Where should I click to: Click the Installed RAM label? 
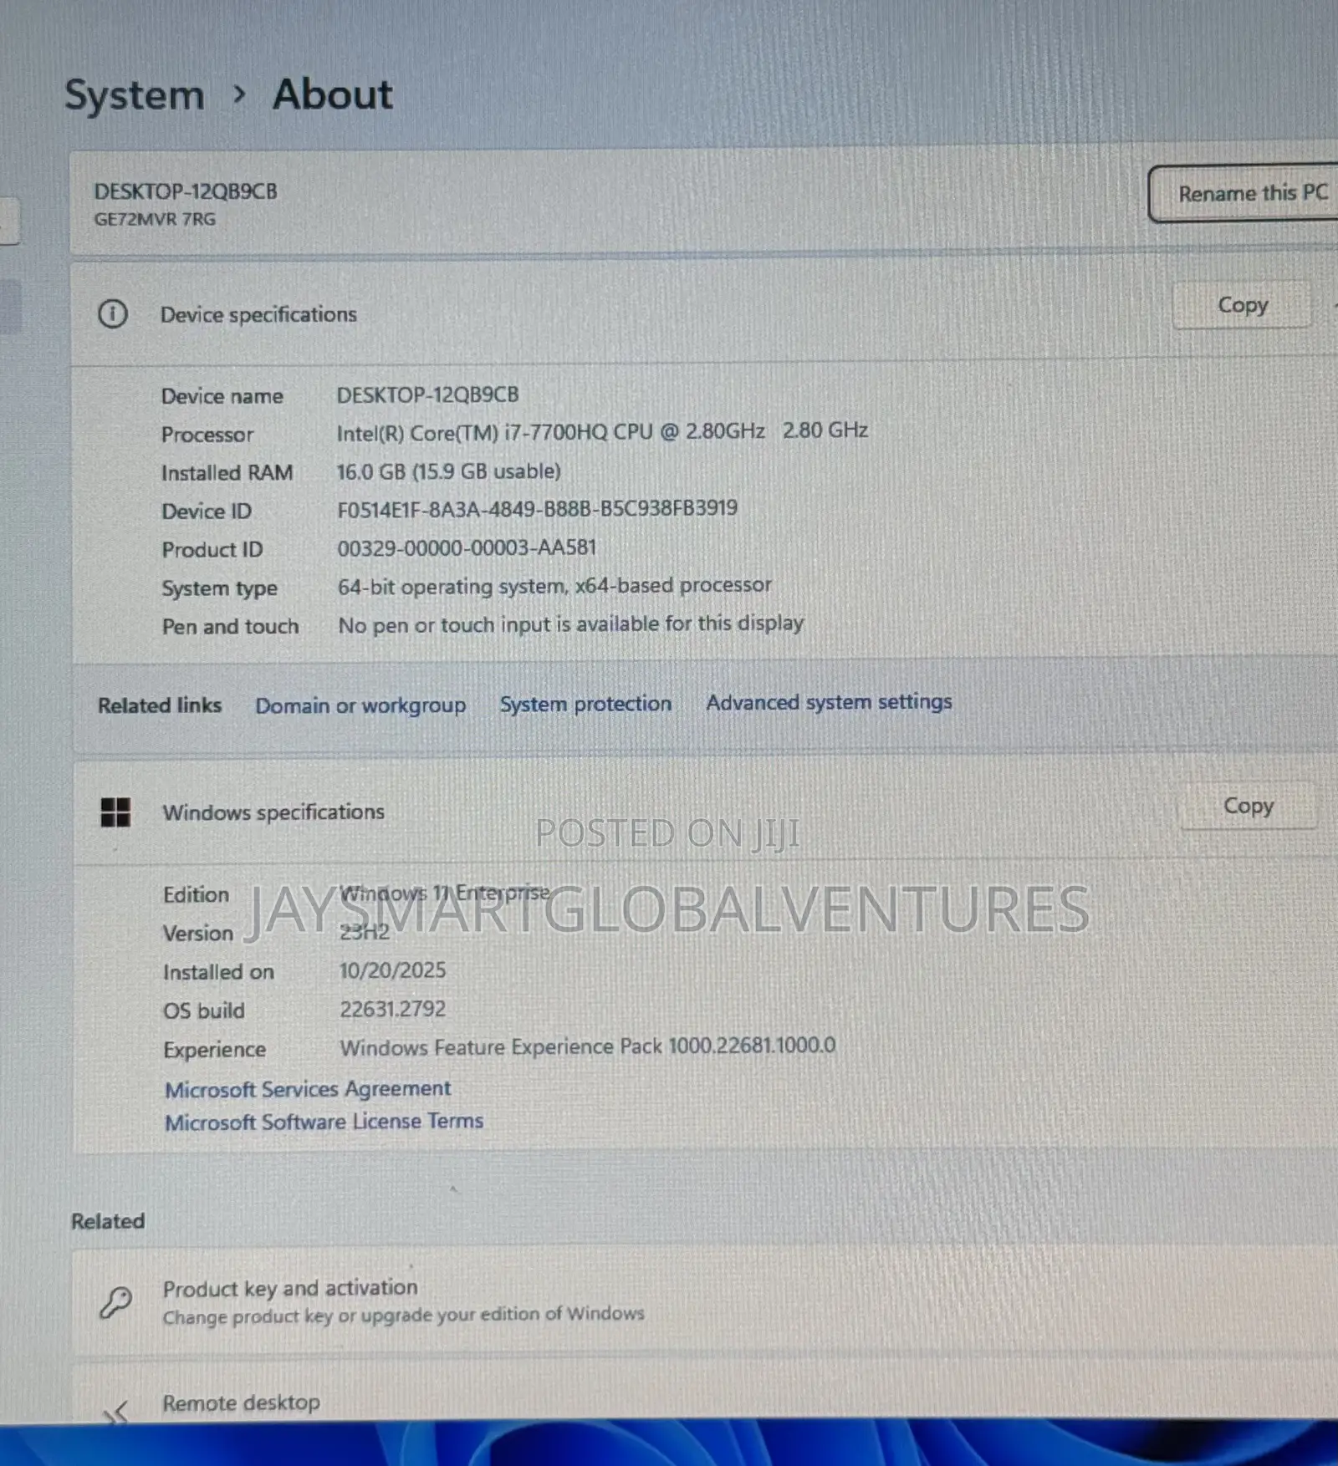[227, 473]
